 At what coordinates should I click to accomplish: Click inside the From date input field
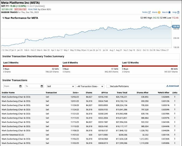[x=11, y=86]
